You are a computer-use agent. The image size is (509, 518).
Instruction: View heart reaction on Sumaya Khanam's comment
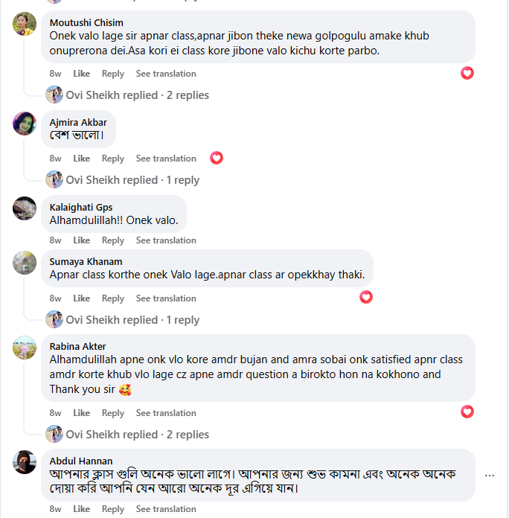366,297
